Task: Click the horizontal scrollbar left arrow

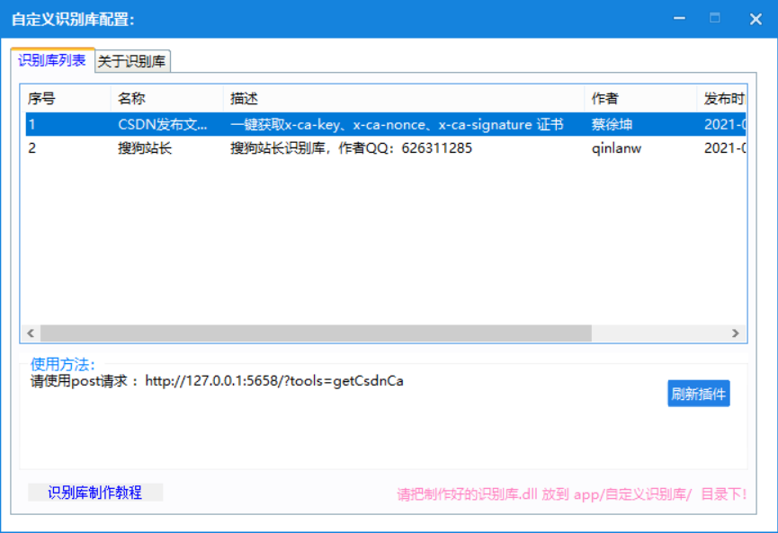Action: [x=31, y=333]
